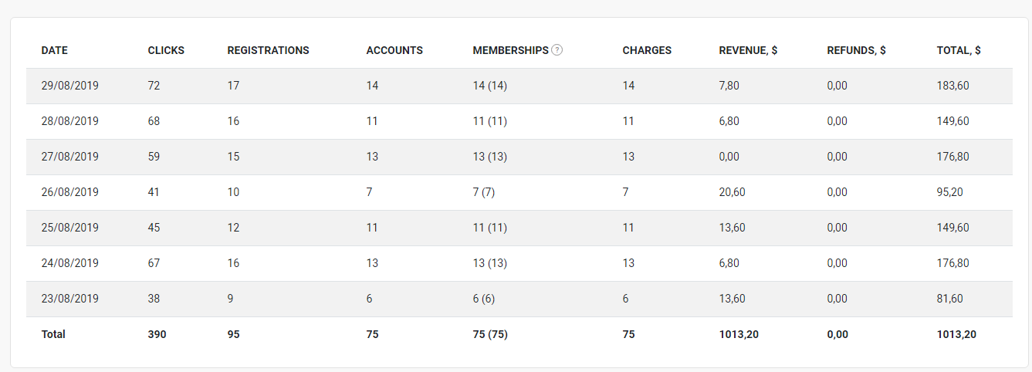Select the 27/08/2019 row date
This screenshot has width=1032, height=372.
click(70, 157)
